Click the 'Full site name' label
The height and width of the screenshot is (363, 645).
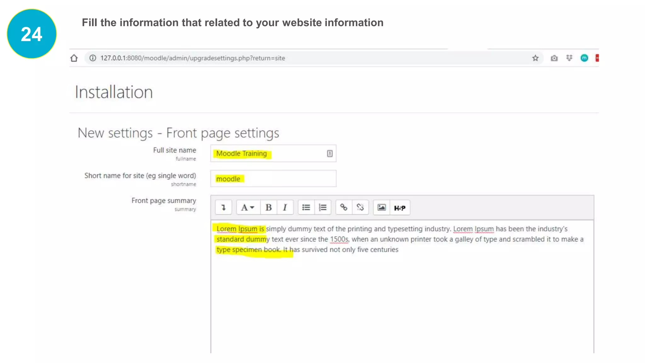[174, 150]
